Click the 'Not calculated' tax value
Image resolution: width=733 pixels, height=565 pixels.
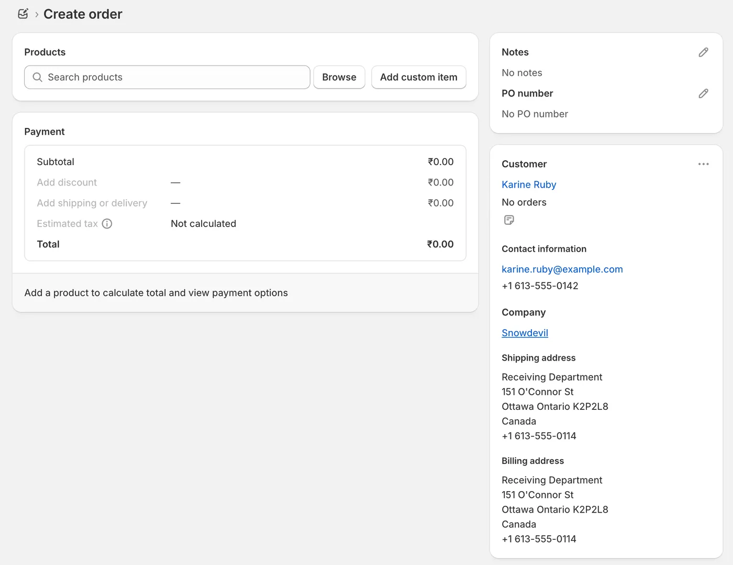click(203, 224)
